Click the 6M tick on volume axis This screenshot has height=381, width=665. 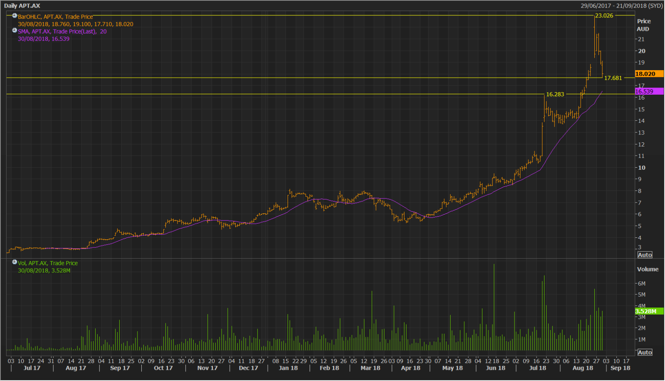click(x=642, y=283)
